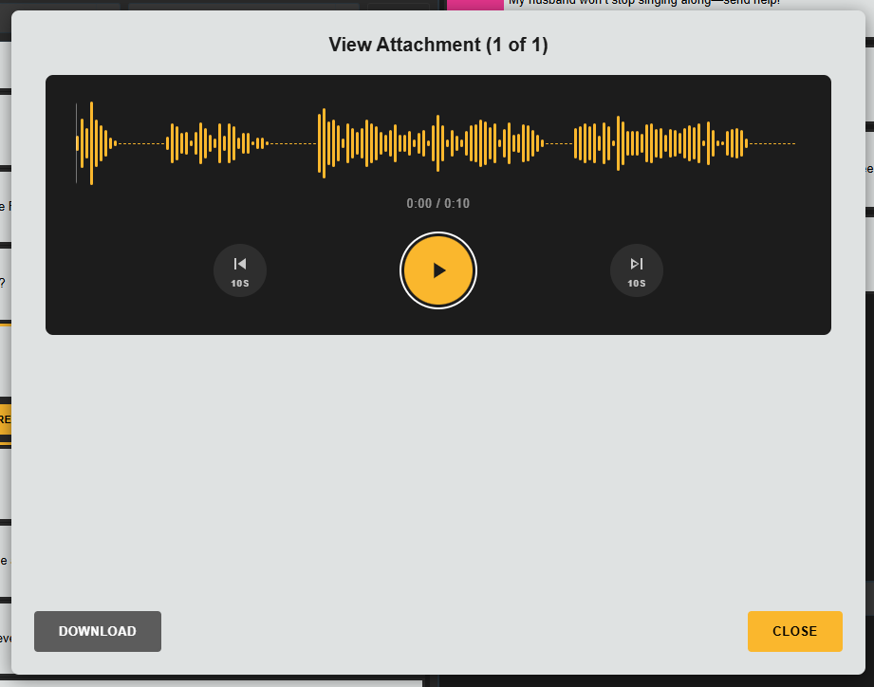Click the View Attachment (1 of 1) title

click(x=437, y=45)
